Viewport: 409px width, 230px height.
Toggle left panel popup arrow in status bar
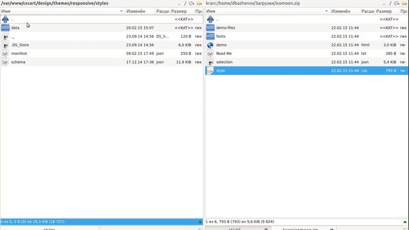tap(200, 222)
